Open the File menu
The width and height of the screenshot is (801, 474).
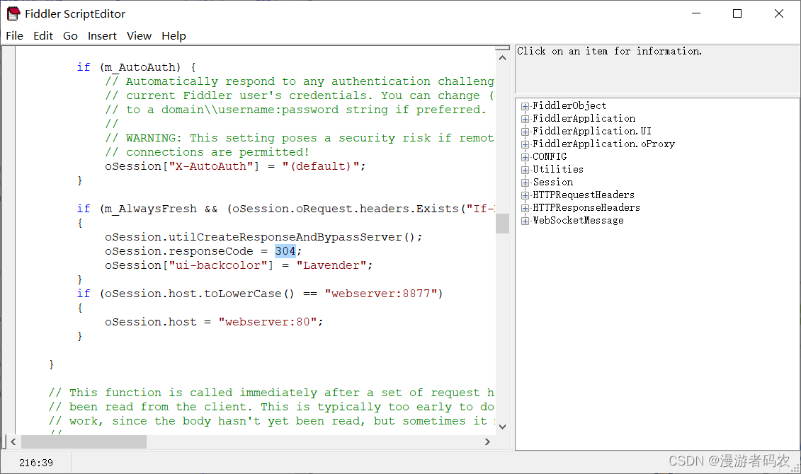14,35
